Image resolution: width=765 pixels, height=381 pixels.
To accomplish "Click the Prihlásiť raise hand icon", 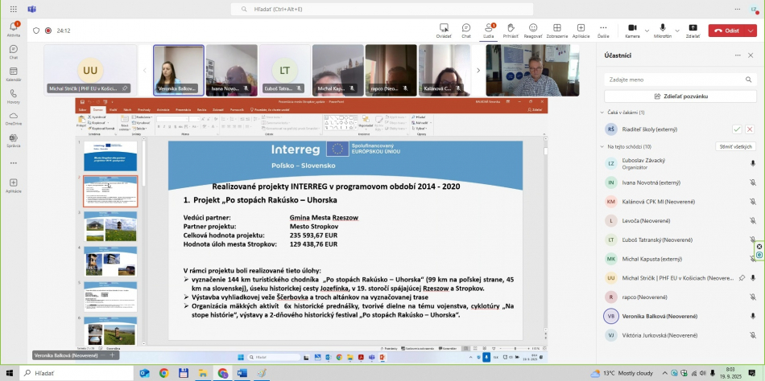I will 511,30.
